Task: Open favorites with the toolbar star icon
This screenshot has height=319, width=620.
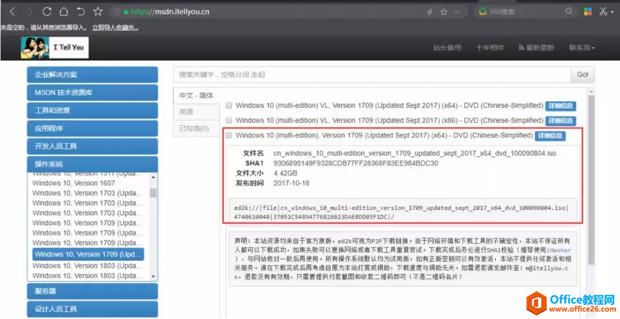Action: tap(98, 12)
